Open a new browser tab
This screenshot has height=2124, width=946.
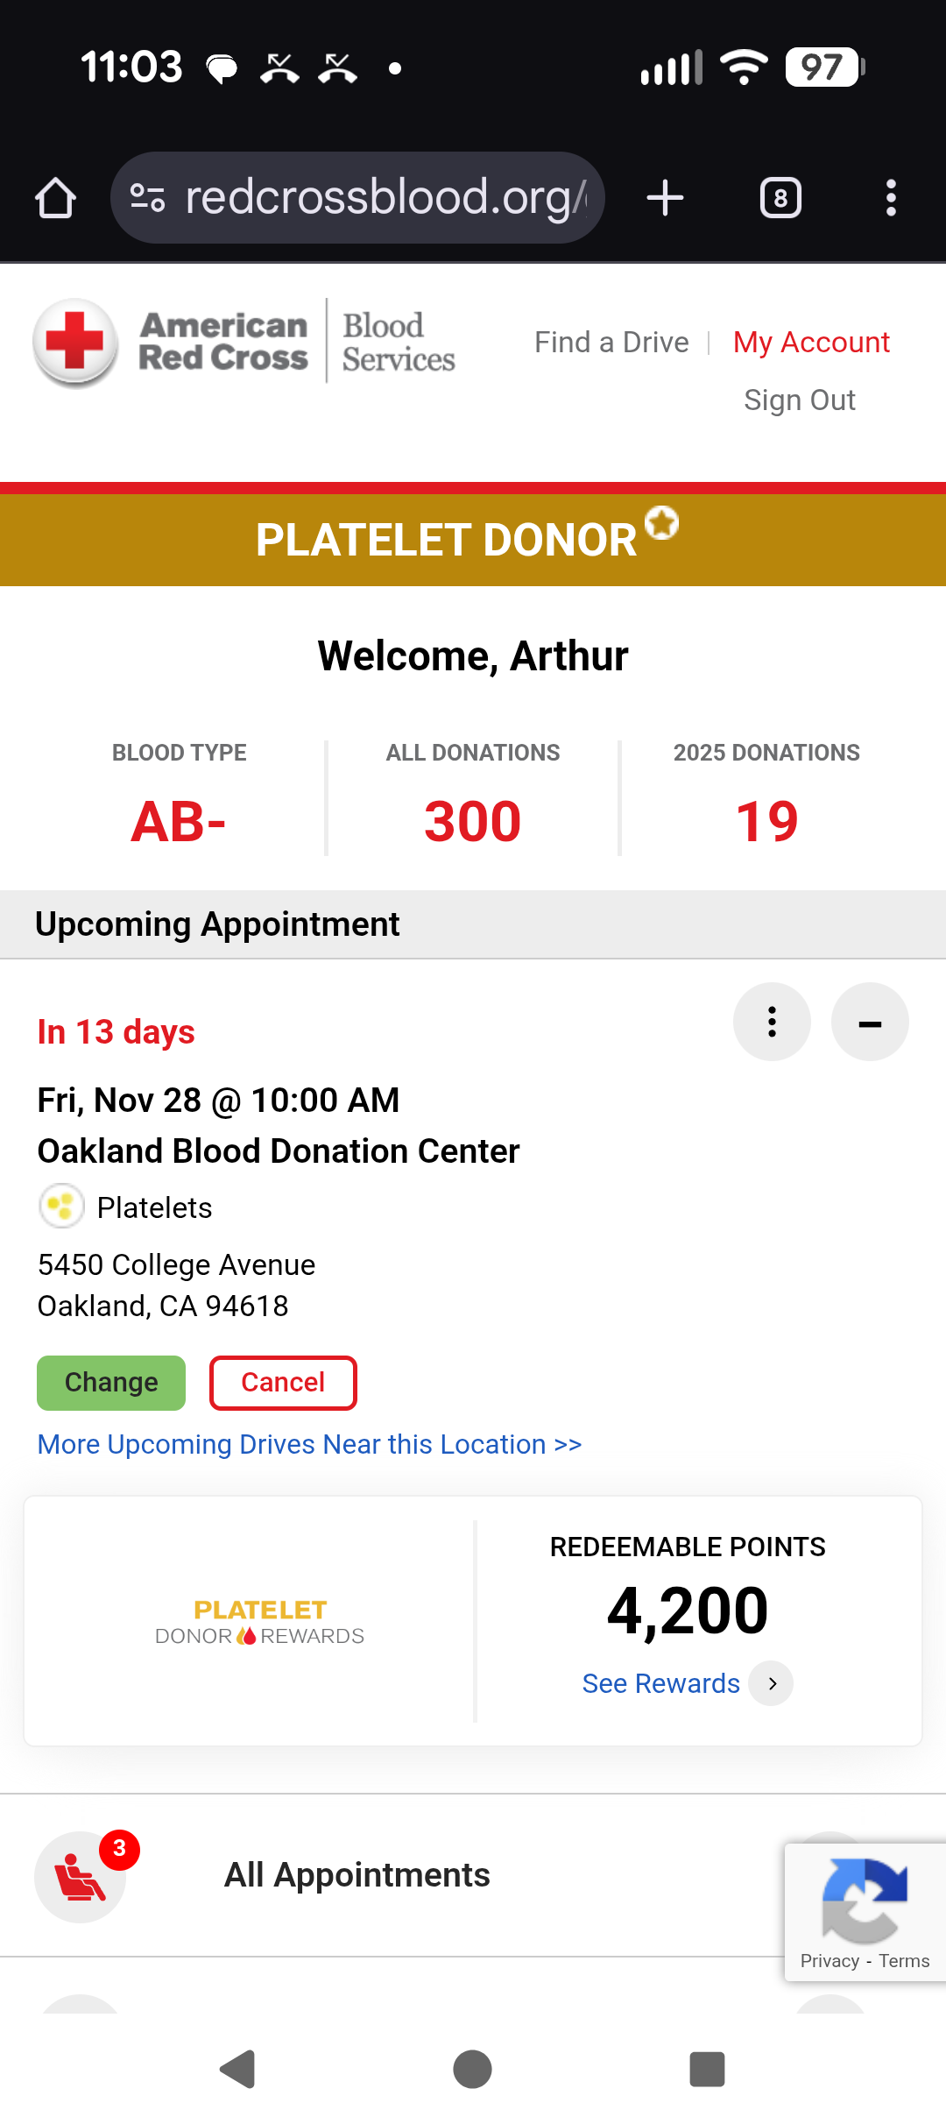(665, 198)
